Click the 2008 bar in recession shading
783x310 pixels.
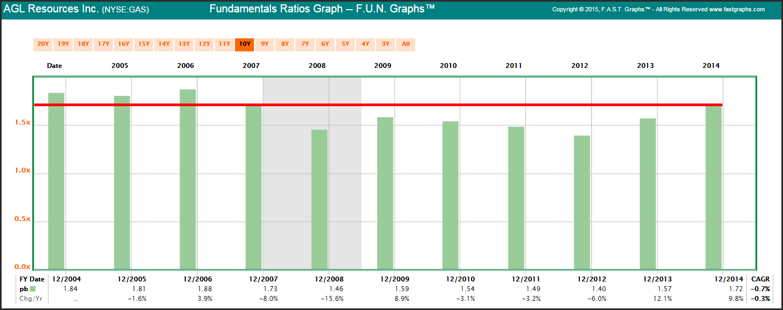tap(320, 199)
